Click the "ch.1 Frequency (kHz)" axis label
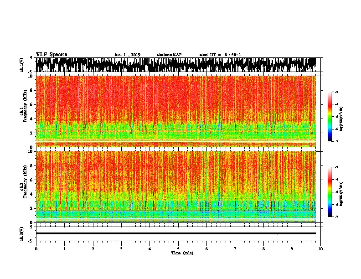 click(24, 106)
